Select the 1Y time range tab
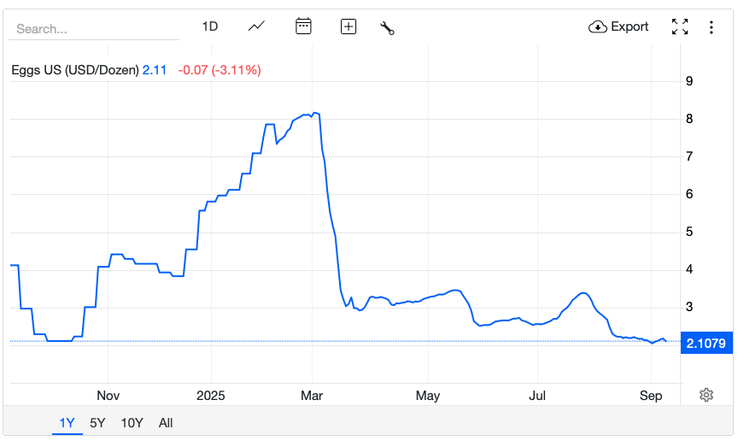The height and width of the screenshot is (447, 744). click(x=67, y=422)
